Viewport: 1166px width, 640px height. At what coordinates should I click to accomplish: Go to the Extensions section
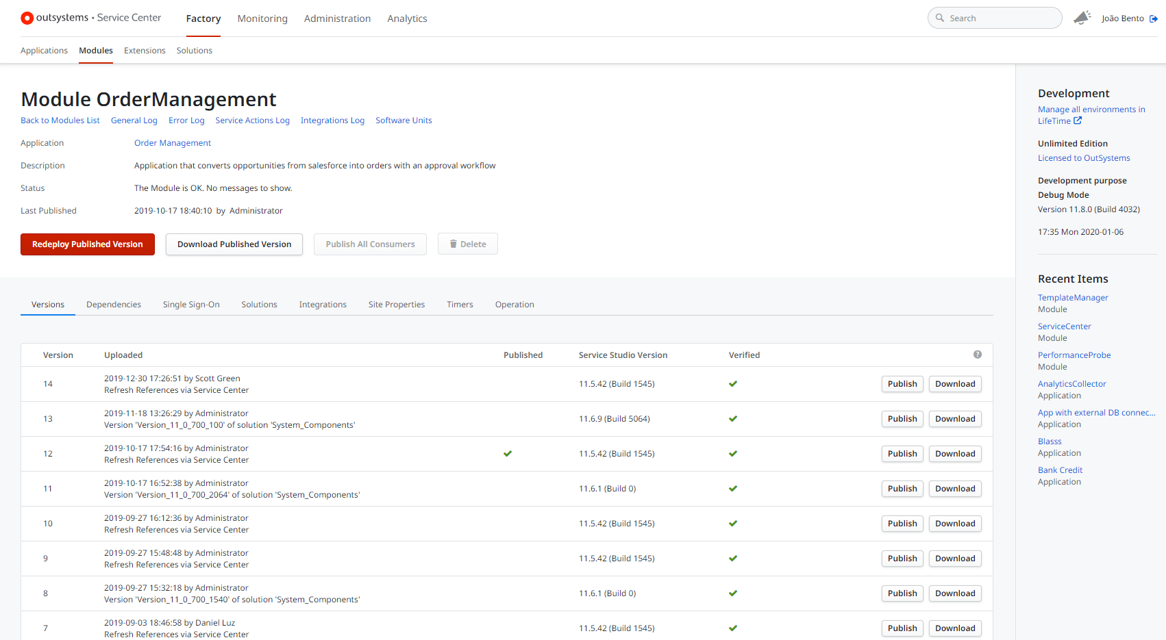point(145,51)
